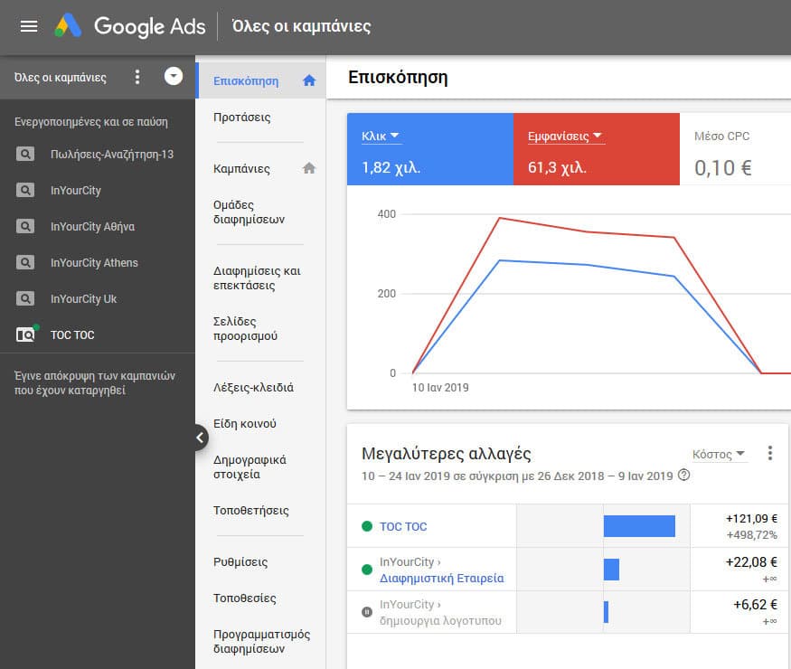The height and width of the screenshot is (669, 791).
Task: Click search icon beside InYourCity campaign
Action: click(25, 190)
